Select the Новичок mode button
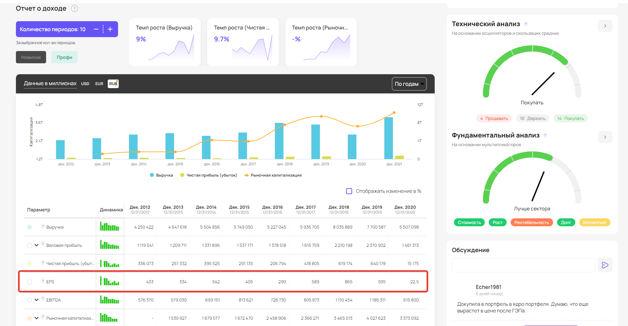 [31, 57]
